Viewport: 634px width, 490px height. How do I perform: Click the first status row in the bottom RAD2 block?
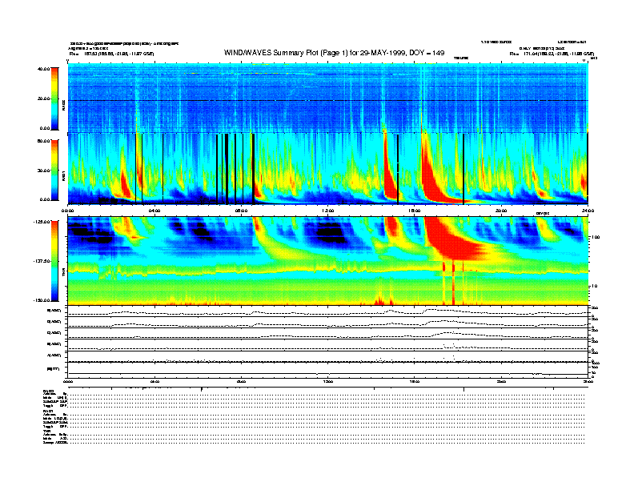point(314,394)
